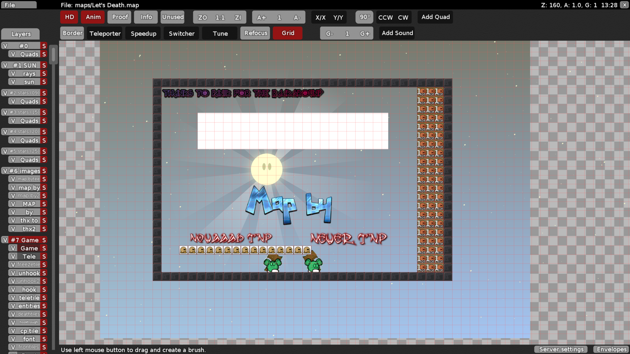
Task: Reset zoom with the 1:1 control
Action: (219, 17)
